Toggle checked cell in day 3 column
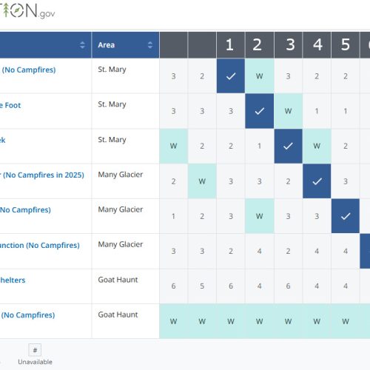The width and height of the screenshot is (370, 370). pyautogui.click(x=288, y=146)
